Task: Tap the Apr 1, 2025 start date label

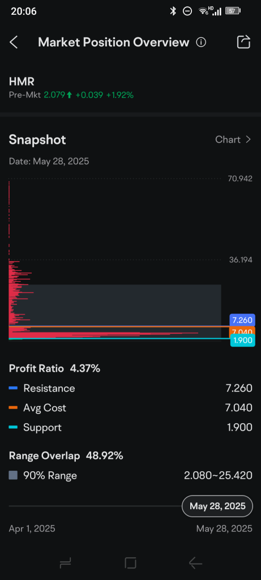Action: pyautogui.click(x=32, y=528)
